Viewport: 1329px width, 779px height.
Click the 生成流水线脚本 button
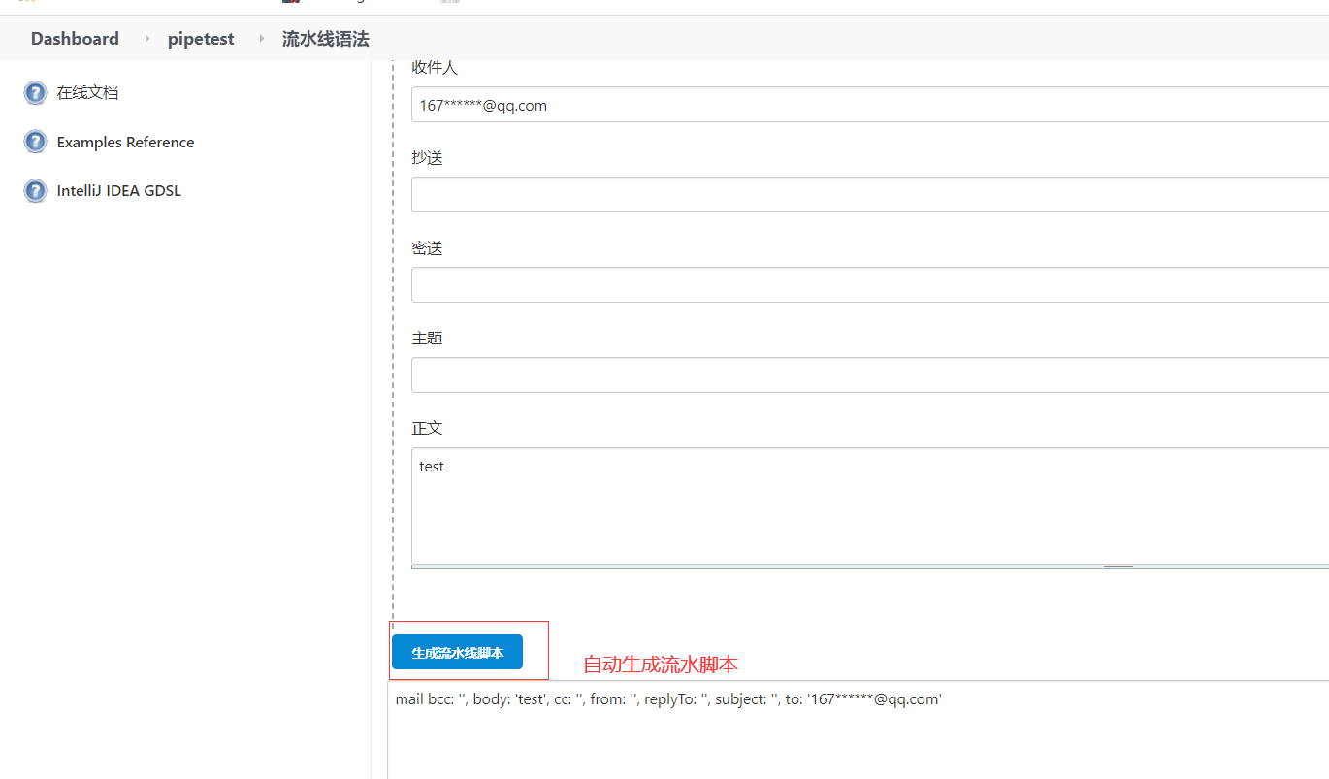pyautogui.click(x=457, y=653)
